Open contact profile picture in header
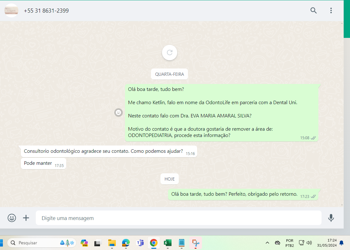This screenshot has width=350, height=250. (11, 10)
